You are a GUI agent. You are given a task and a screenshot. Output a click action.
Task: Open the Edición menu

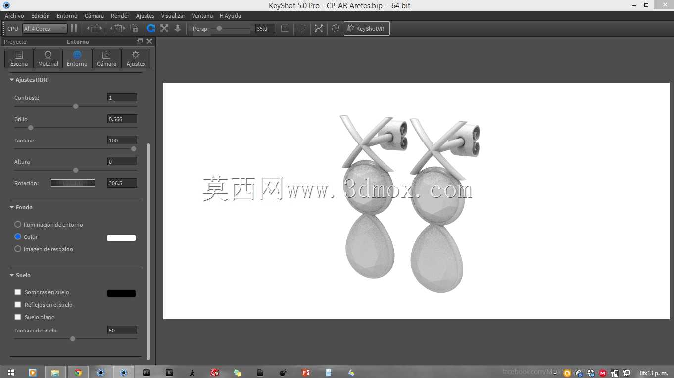[x=41, y=16]
